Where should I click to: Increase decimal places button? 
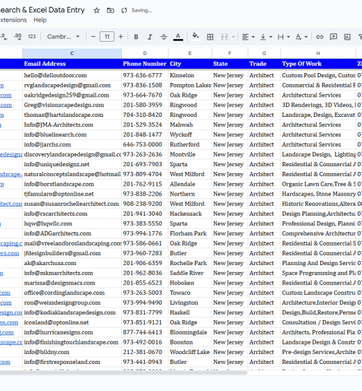[17, 37]
